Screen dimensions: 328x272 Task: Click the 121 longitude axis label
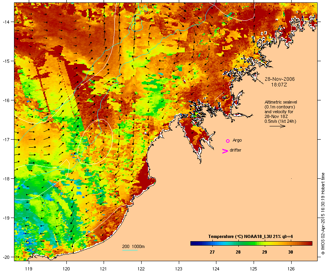point(104,269)
